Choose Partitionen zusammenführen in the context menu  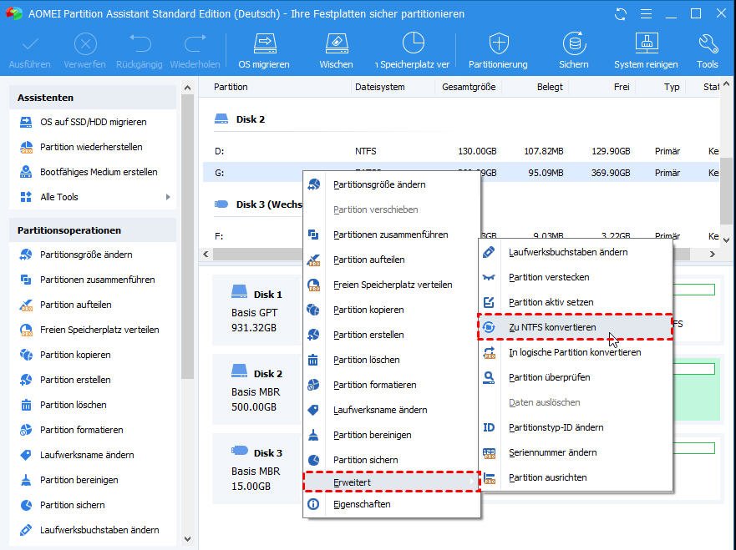(390, 235)
